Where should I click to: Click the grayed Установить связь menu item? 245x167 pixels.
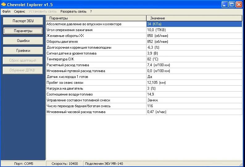tap(43, 11)
